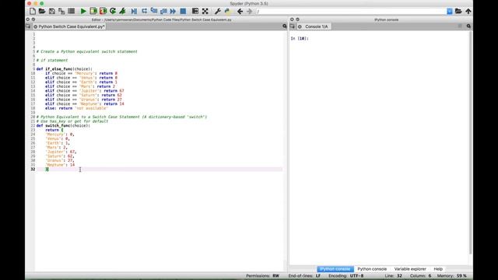Open the PYTHONPATH manager
The height and width of the screenshot is (280, 498).
coord(227,12)
